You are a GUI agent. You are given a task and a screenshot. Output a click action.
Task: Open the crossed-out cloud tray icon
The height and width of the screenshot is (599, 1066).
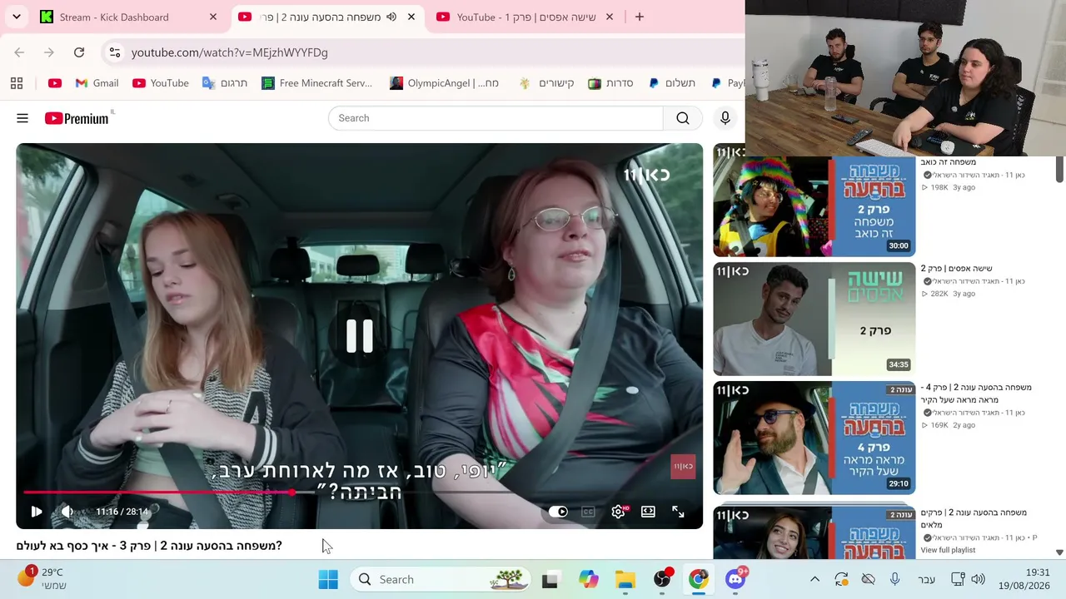(869, 579)
